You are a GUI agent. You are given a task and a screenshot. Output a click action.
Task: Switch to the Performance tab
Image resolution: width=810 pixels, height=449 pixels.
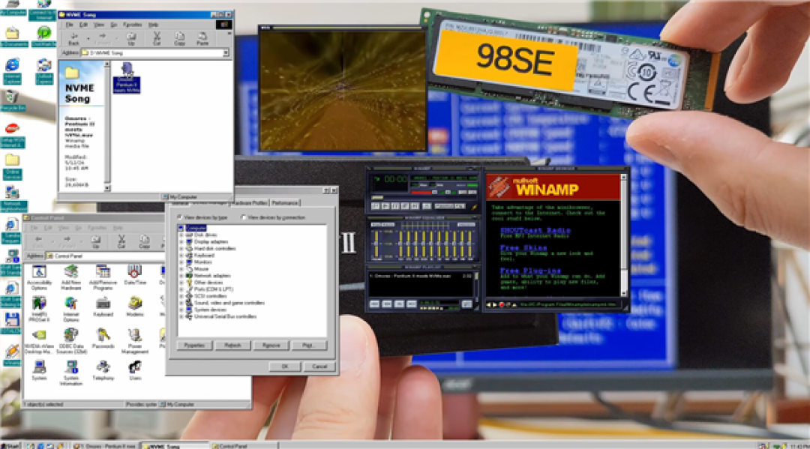click(x=285, y=203)
